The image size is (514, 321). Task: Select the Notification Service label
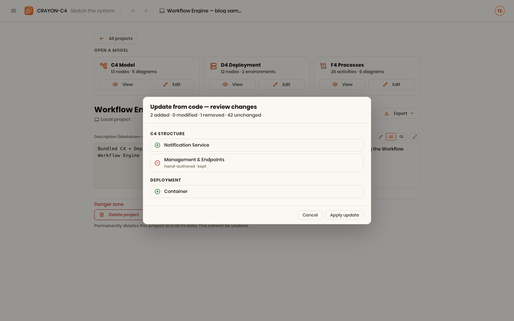pos(187,145)
